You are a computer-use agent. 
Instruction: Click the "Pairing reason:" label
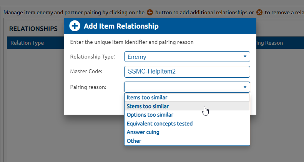(x=88, y=87)
